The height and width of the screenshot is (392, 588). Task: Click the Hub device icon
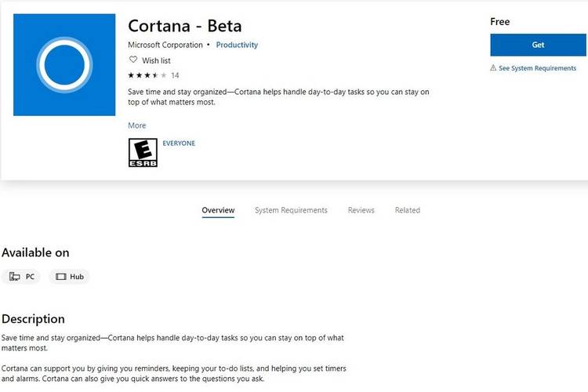point(60,277)
